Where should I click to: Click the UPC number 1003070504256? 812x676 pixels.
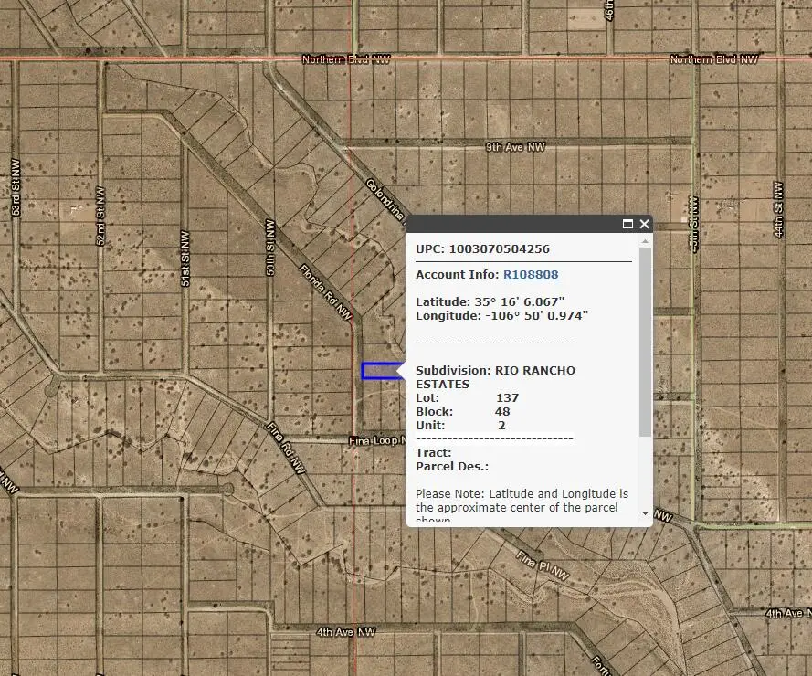[x=499, y=248]
